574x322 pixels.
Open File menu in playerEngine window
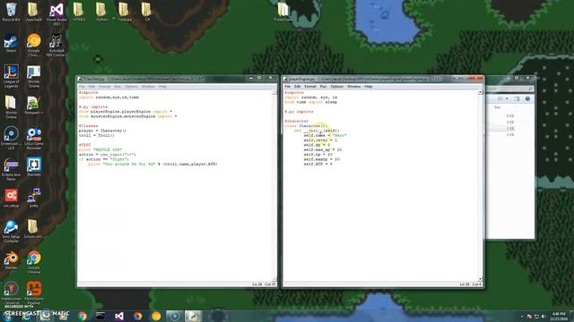tap(287, 87)
